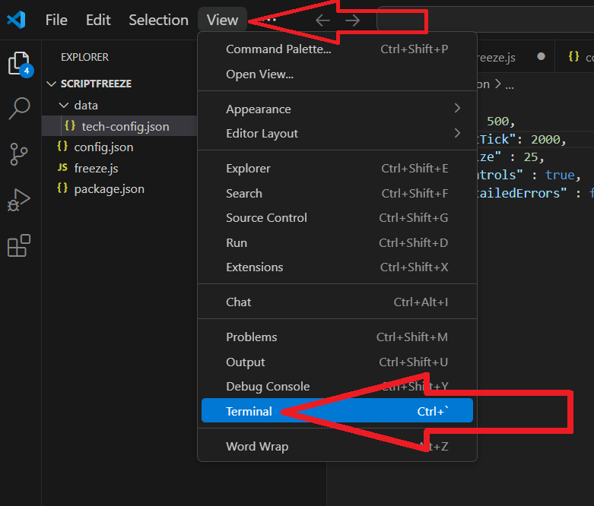Open the Edit menu
The height and width of the screenshot is (506, 594).
(98, 20)
